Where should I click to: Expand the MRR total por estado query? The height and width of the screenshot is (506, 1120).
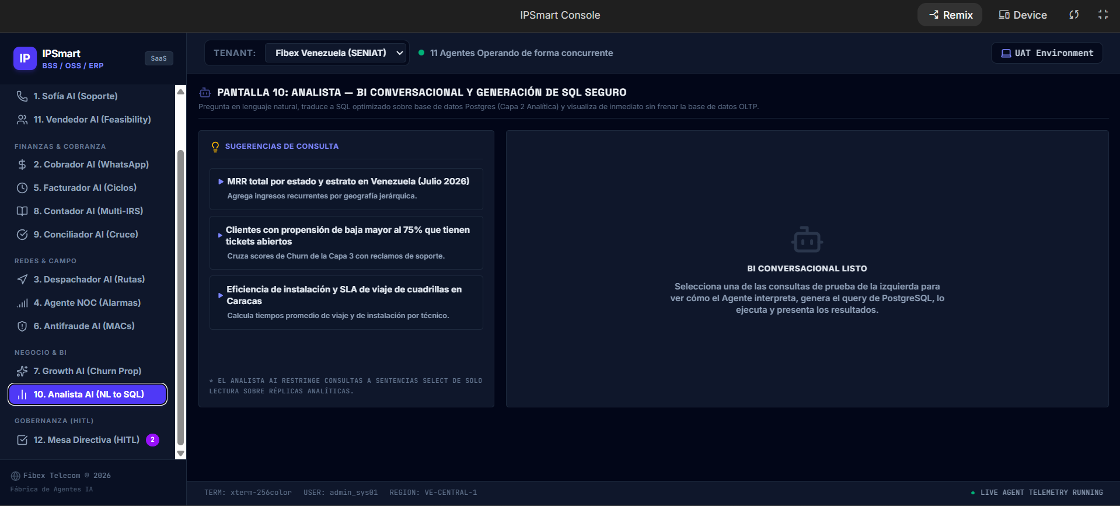tap(346, 189)
